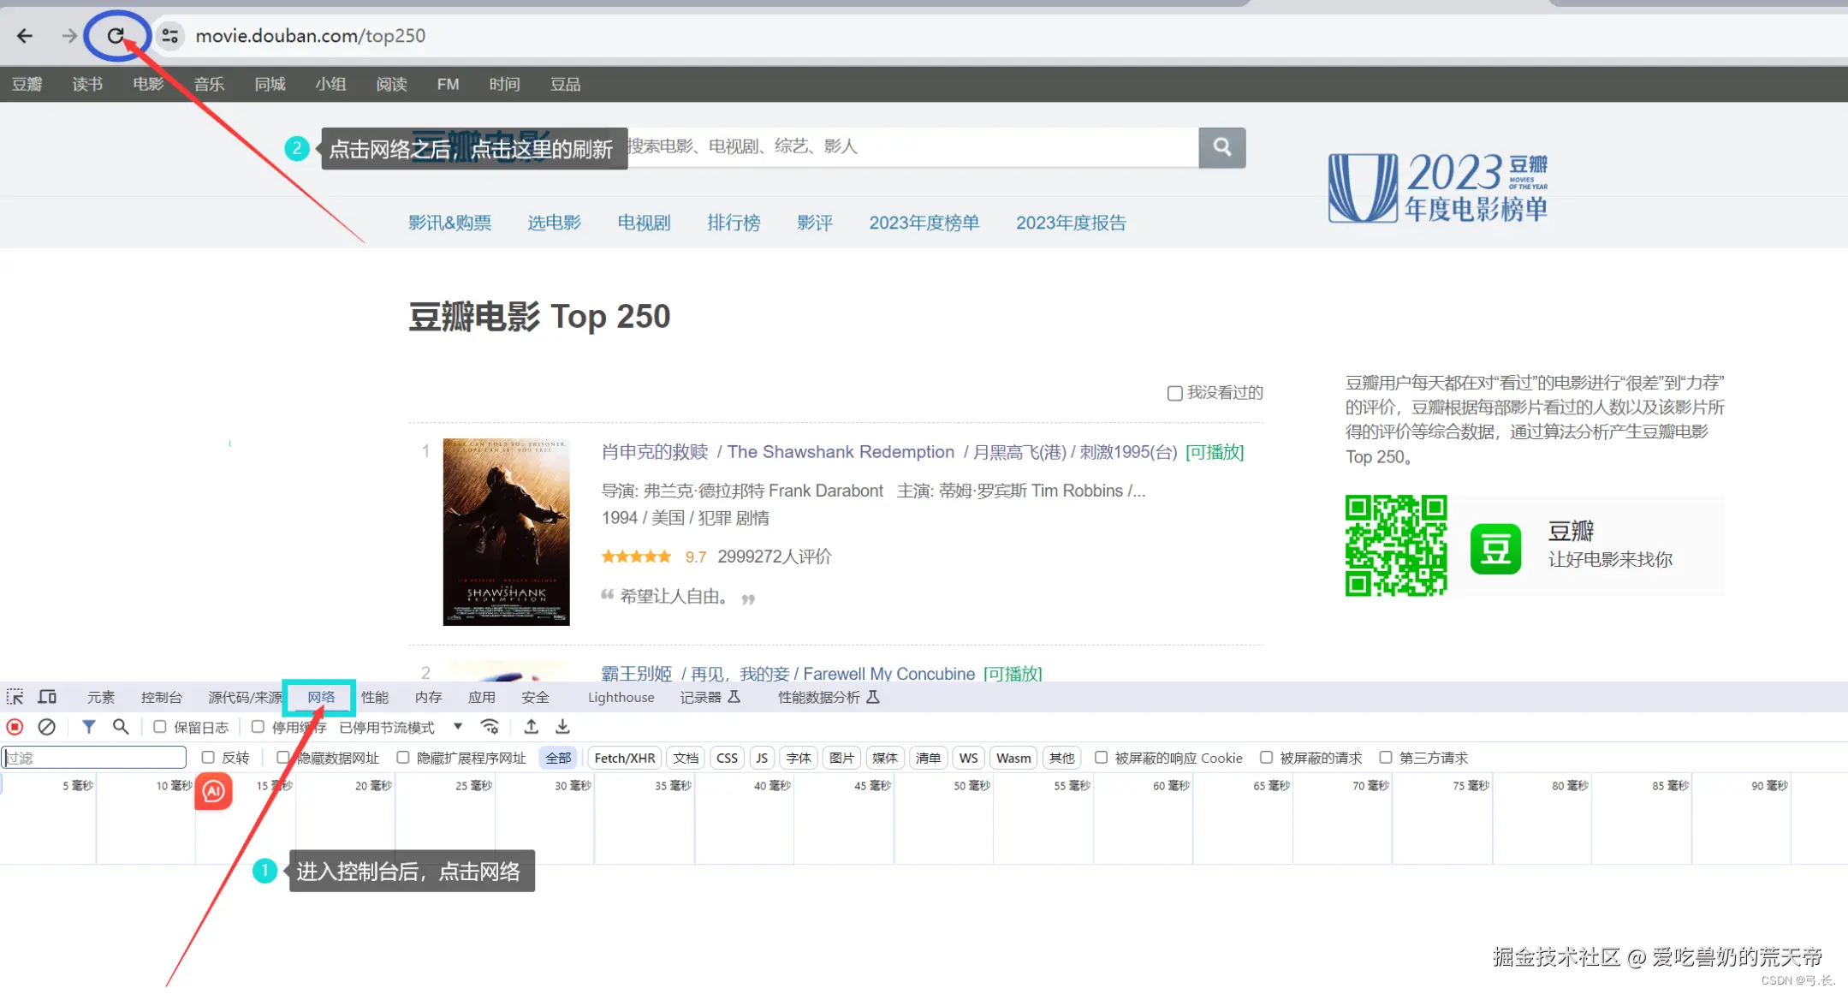The height and width of the screenshot is (994, 1848).
Task: Switch to the 控制台 tab
Action: 162,697
